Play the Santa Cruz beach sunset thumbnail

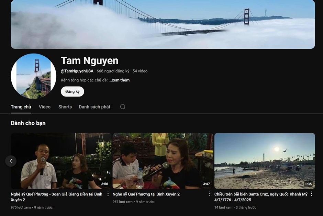tap(265, 161)
